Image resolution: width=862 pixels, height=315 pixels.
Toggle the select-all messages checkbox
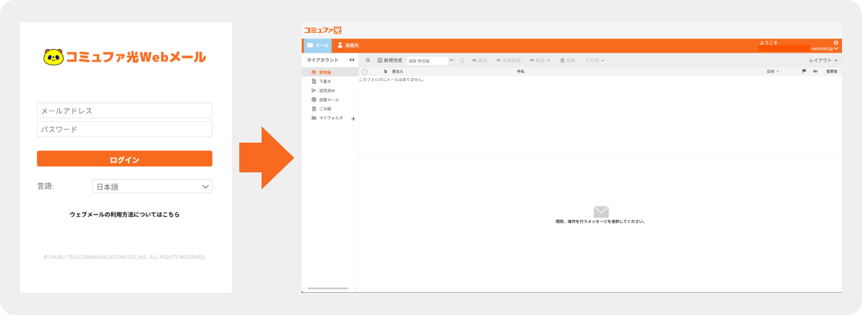click(x=365, y=71)
